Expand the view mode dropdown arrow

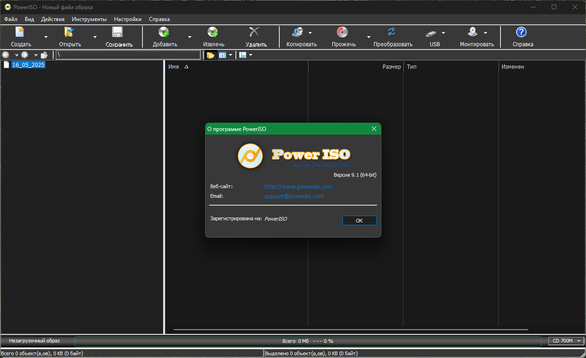230,55
